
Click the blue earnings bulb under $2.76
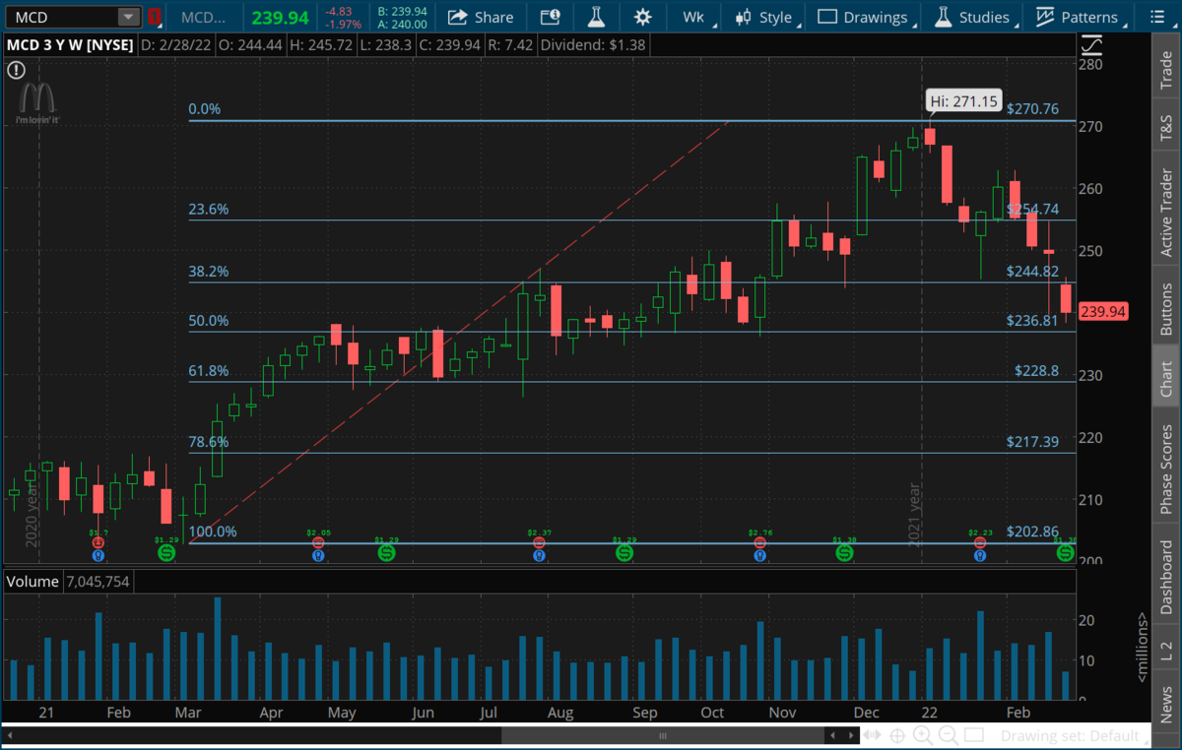click(759, 555)
